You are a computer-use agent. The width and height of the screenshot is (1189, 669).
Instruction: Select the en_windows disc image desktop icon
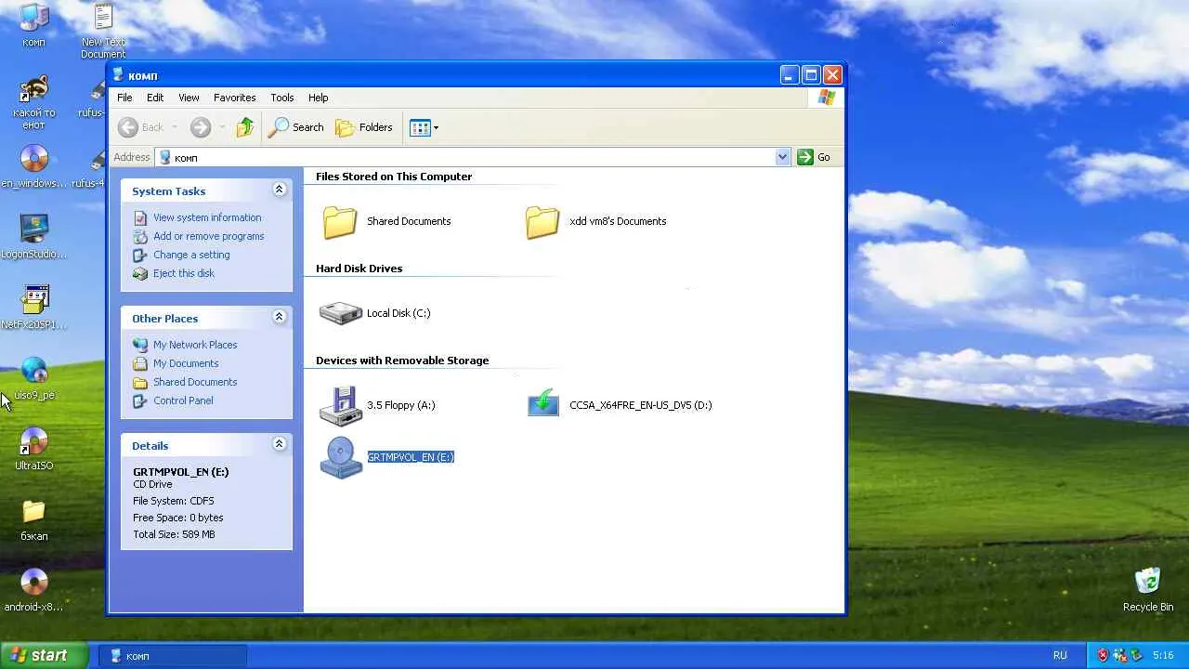34,167
